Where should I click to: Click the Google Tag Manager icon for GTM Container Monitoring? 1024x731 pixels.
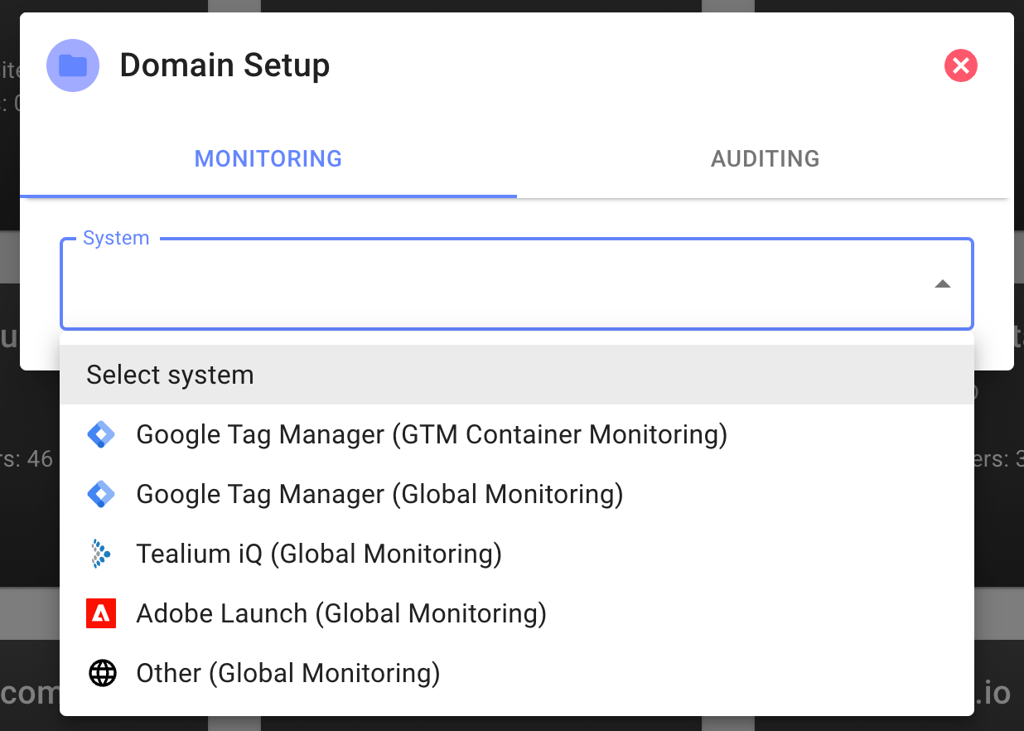coord(101,434)
